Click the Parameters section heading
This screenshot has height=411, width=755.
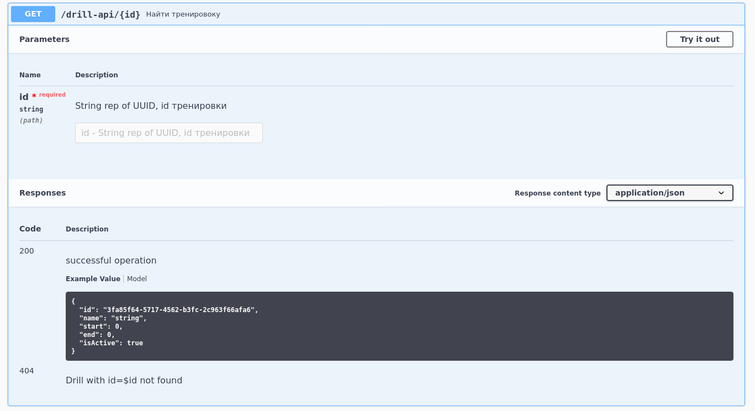44,39
